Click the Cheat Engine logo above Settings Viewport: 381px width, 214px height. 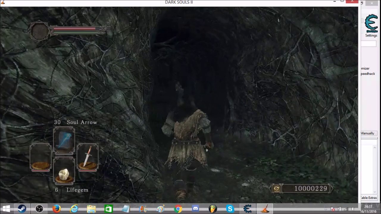pyautogui.click(x=371, y=23)
